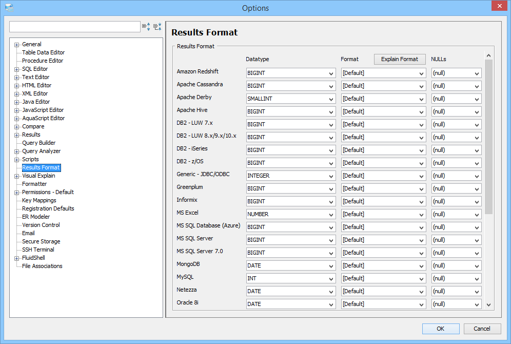Viewport: 511px width, 344px height.
Task: Click the expand all tree icon
Action: 146,27
